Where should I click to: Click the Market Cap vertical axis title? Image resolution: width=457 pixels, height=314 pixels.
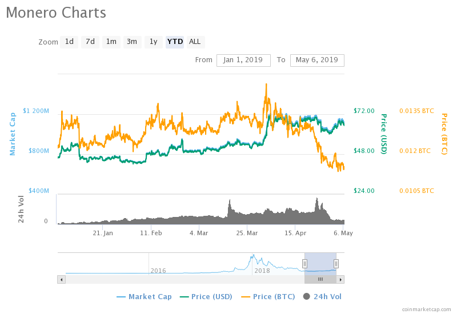(13, 134)
